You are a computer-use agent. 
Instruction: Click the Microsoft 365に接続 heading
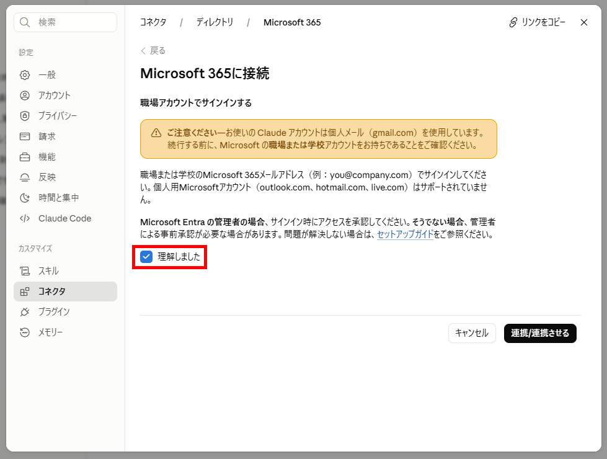[x=205, y=73]
